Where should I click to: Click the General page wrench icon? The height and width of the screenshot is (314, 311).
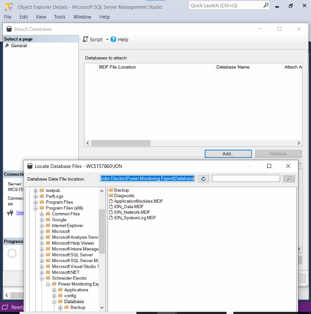7,45
